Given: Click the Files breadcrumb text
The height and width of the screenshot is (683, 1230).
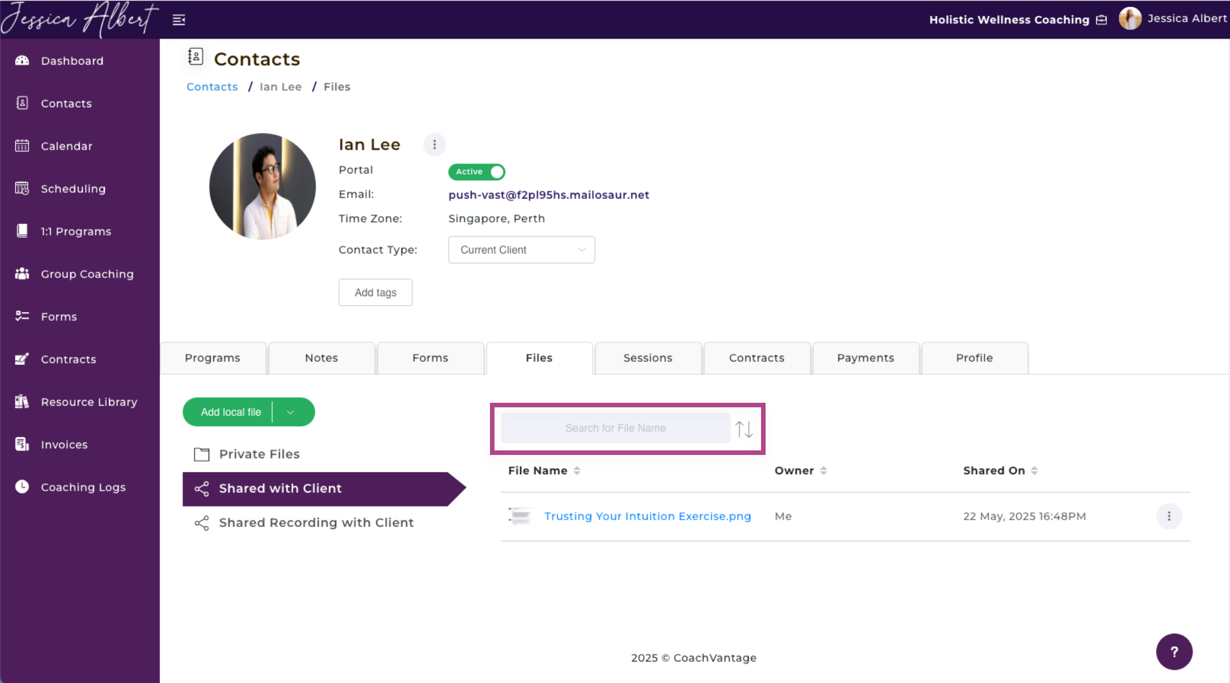Looking at the screenshot, I should click(x=337, y=87).
